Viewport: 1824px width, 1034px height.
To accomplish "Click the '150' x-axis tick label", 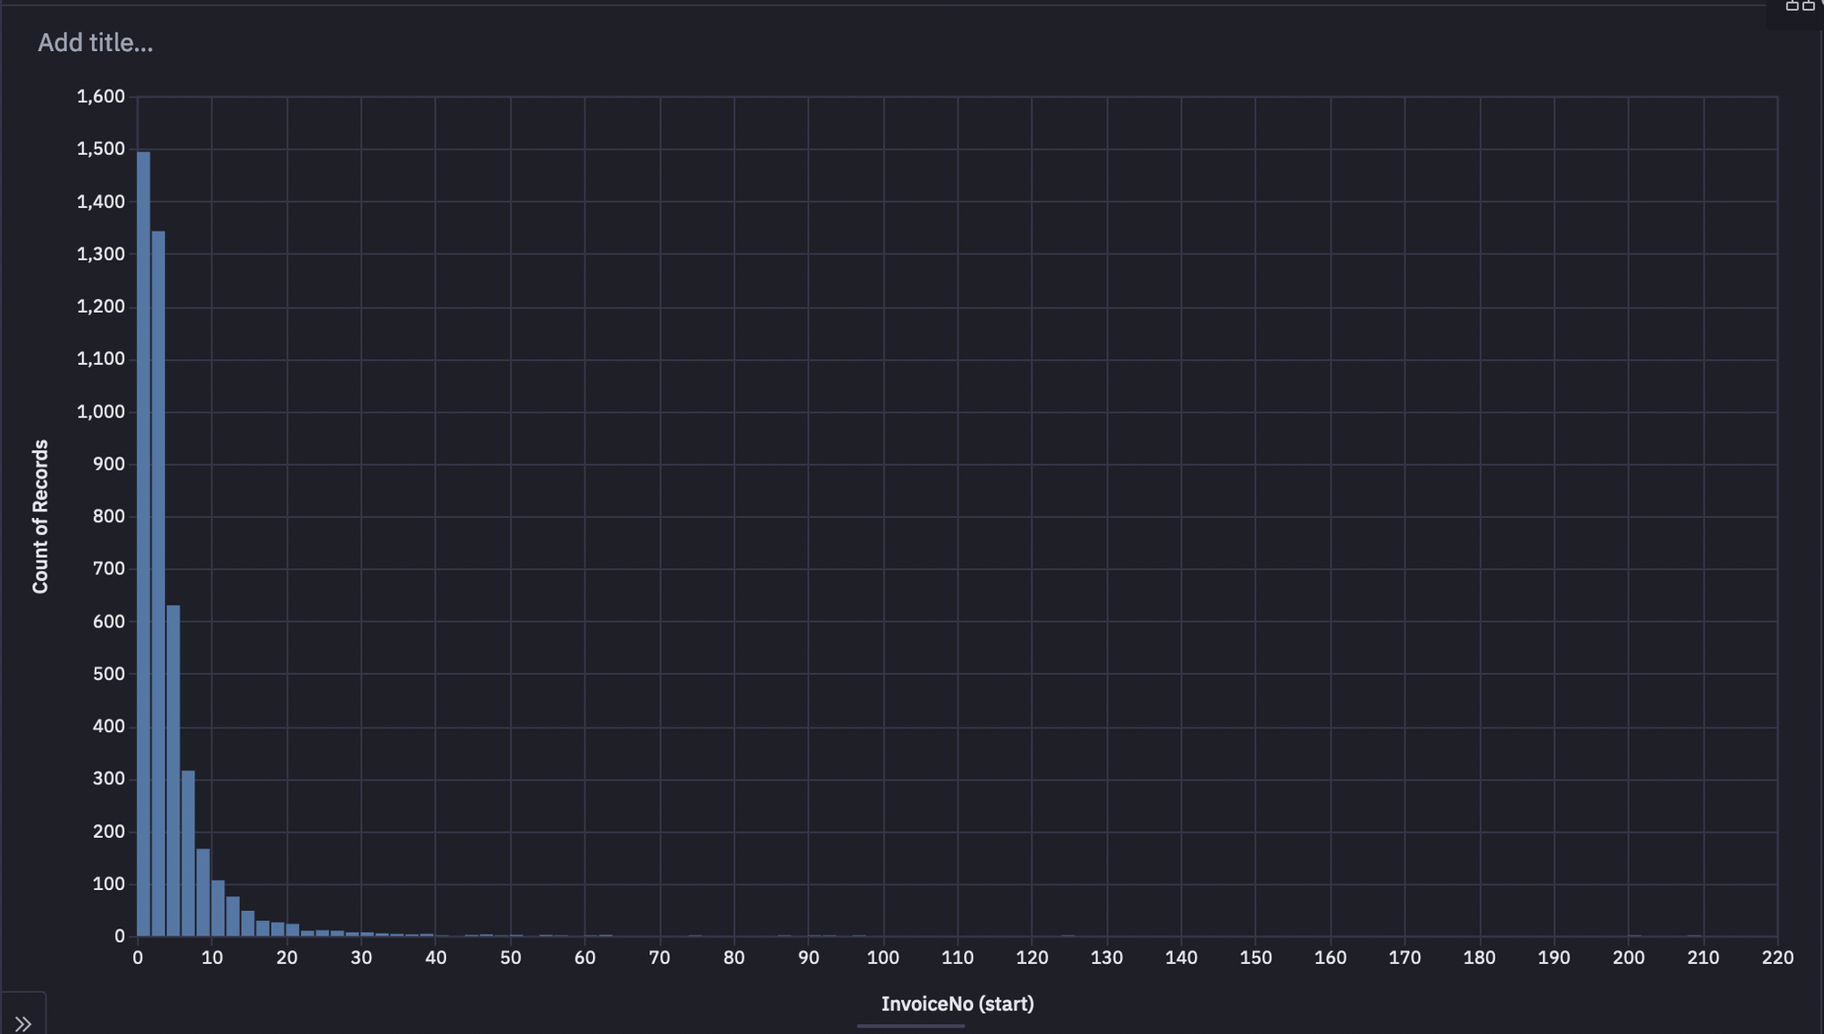I will coord(1255,958).
